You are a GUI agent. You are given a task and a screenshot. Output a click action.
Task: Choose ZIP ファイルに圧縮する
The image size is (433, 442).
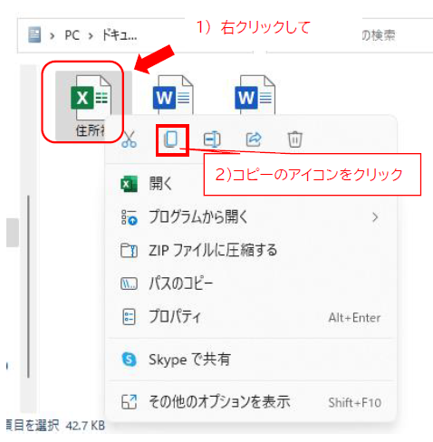[251, 251]
